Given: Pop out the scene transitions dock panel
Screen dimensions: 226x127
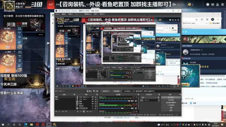Looking at the screenshot, I should point(159,95).
